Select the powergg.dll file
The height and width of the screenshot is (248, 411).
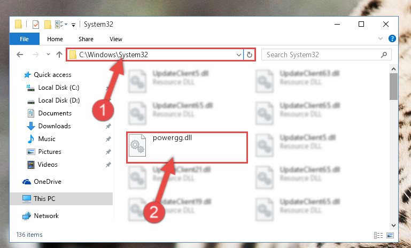(x=187, y=148)
